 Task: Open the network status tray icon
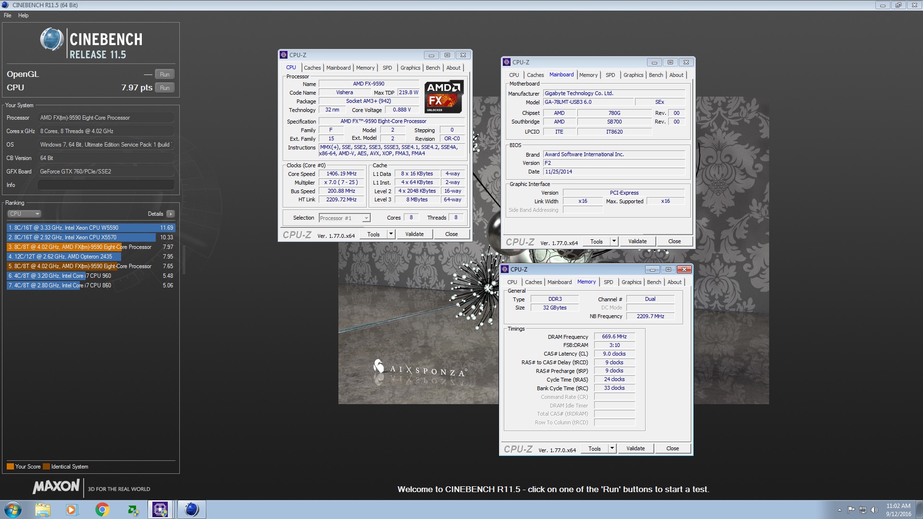(863, 510)
